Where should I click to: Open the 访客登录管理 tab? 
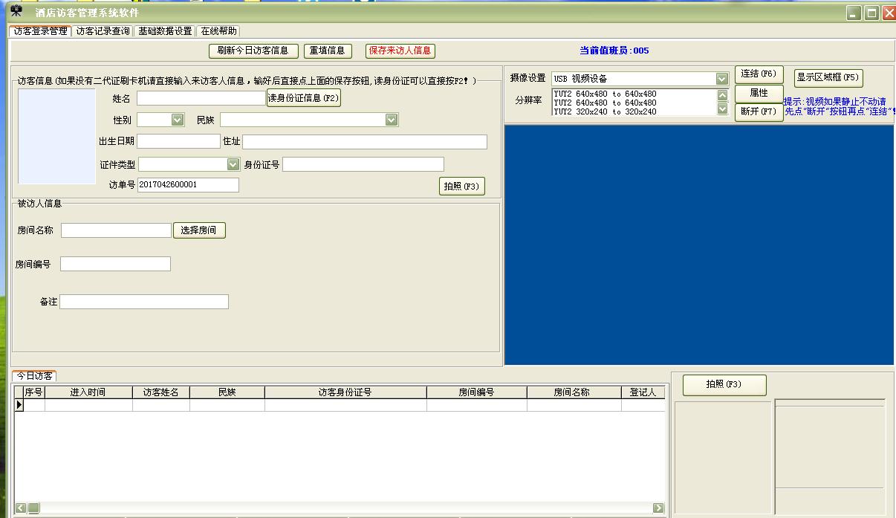[41, 31]
